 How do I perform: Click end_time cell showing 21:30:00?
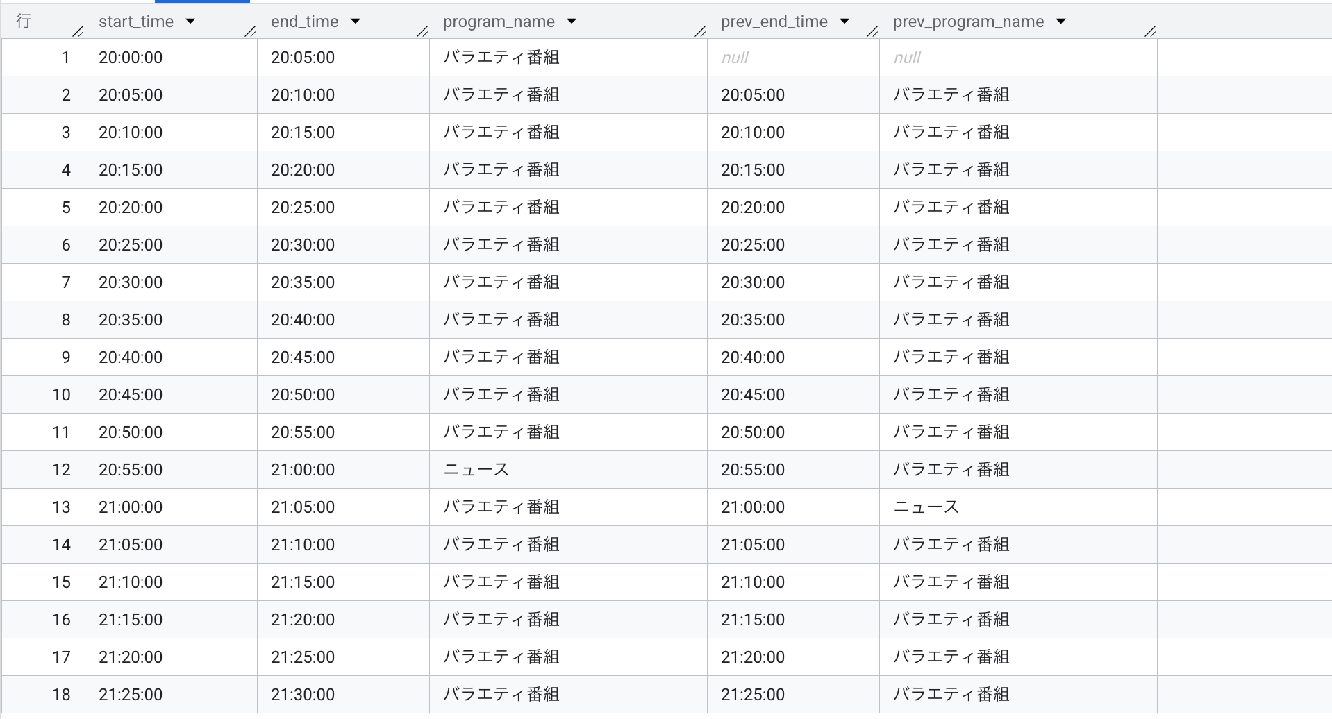303,695
